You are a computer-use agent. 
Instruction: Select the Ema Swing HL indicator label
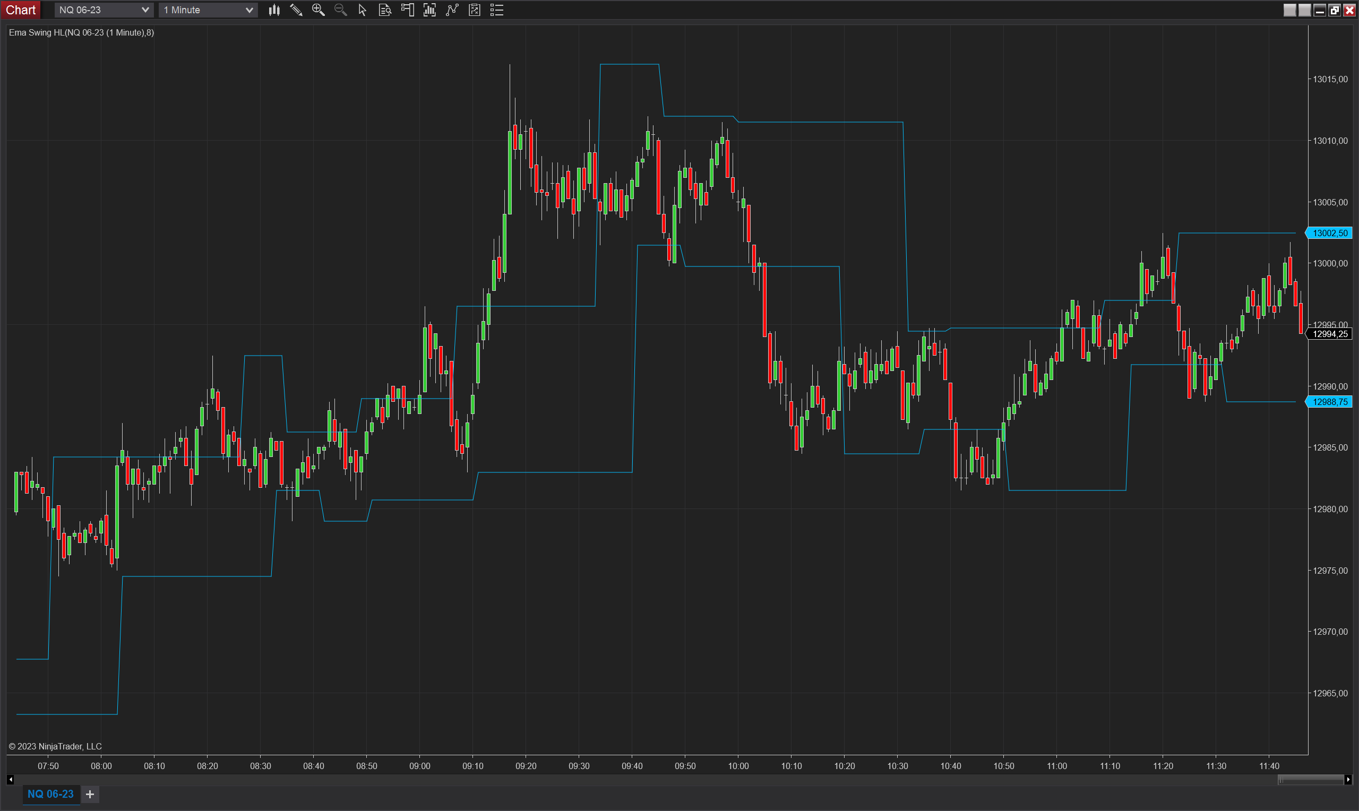(81, 33)
